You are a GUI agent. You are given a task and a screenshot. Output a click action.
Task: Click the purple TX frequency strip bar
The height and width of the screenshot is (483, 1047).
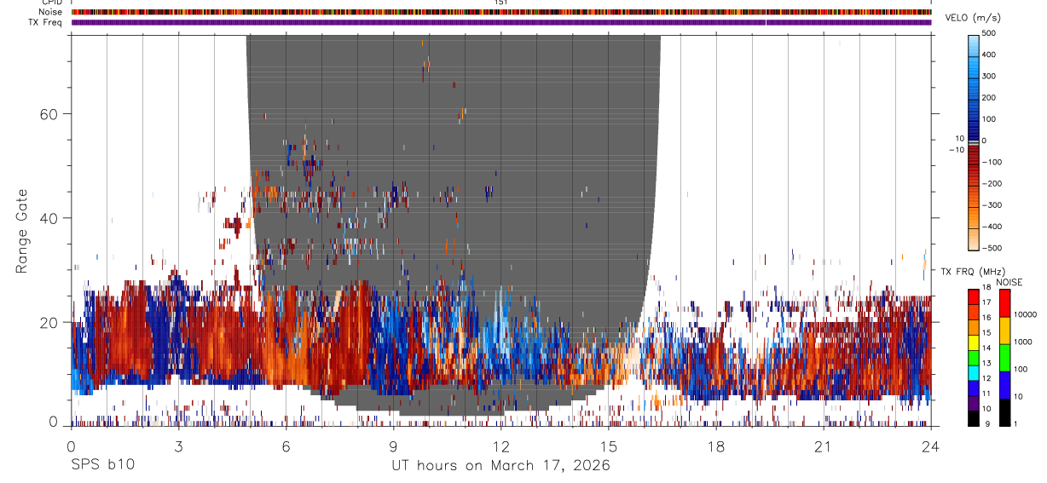pos(501,22)
